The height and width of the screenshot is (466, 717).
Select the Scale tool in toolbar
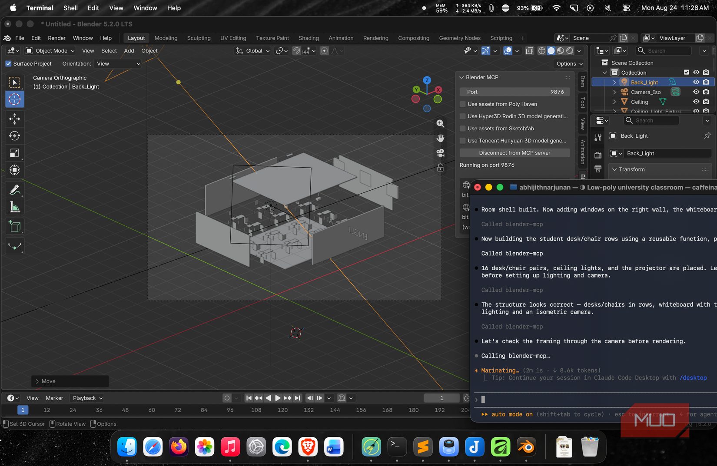click(x=15, y=153)
